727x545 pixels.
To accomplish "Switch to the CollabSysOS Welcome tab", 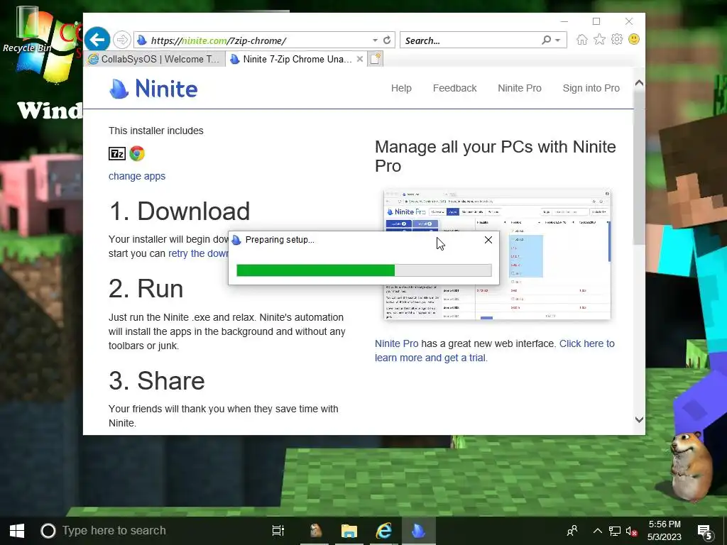I will (x=154, y=60).
